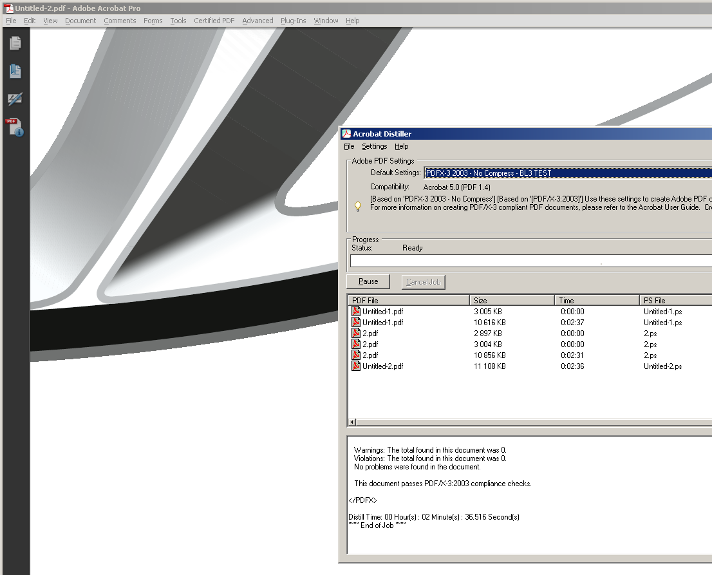Click the Acrobat Distiller title bar icon
This screenshot has height=575, width=712.
[346, 133]
